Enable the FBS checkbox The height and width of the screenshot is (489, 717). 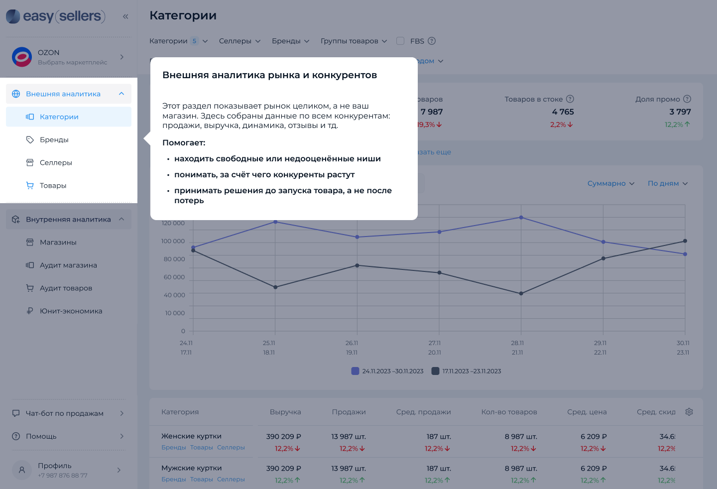400,41
